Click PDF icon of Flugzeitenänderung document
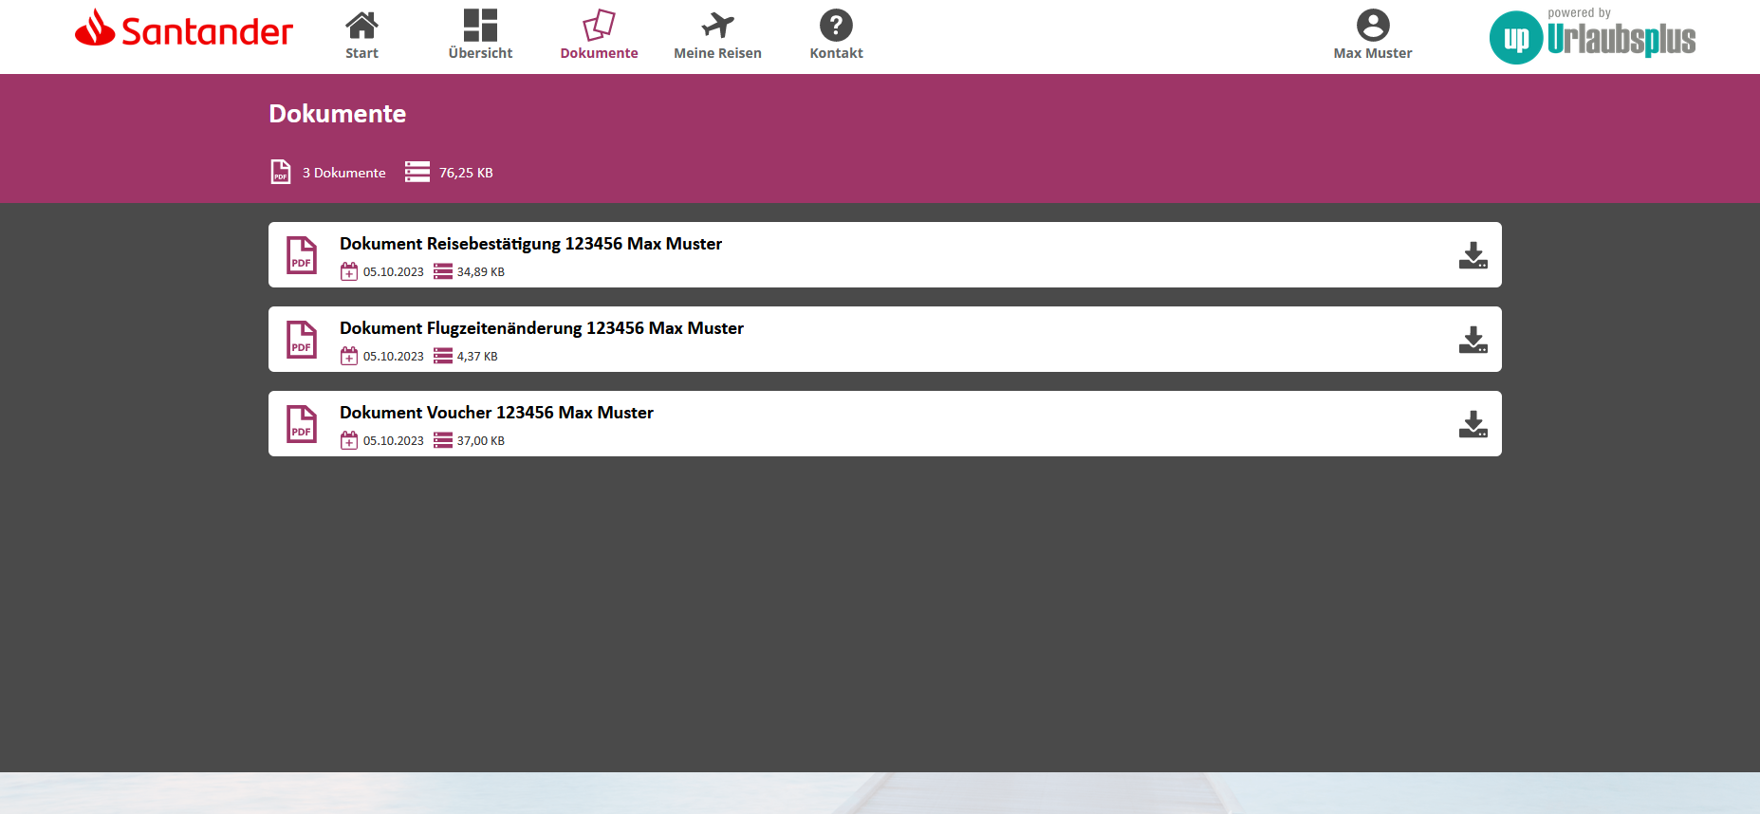1760x814 pixels. 302,340
